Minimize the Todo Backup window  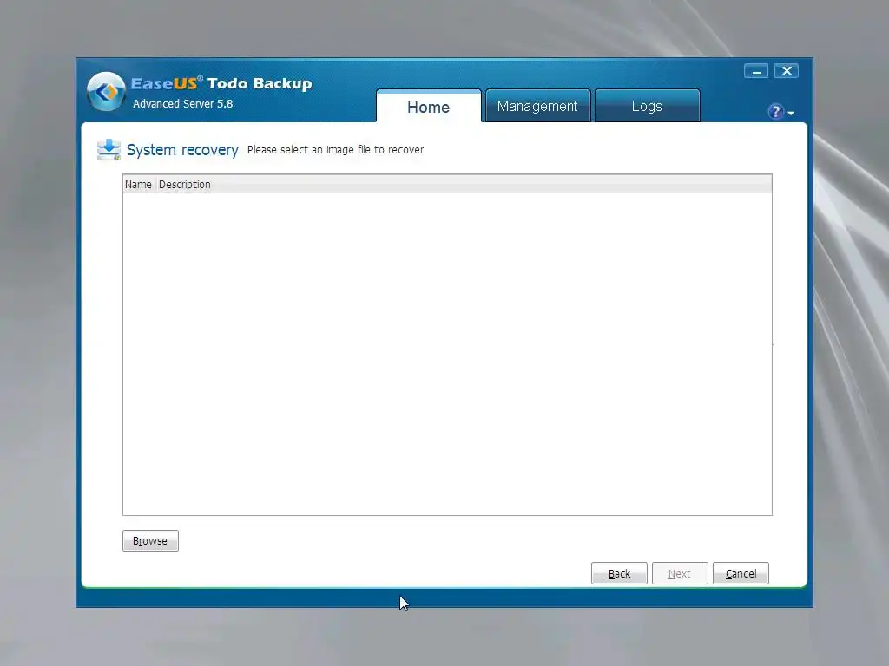pyautogui.click(x=756, y=71)
